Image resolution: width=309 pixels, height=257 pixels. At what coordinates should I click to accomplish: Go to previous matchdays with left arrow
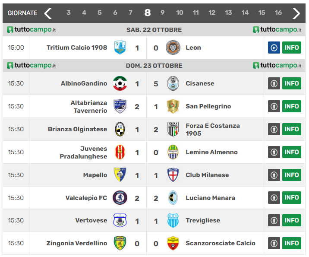[x=48, y=13]
